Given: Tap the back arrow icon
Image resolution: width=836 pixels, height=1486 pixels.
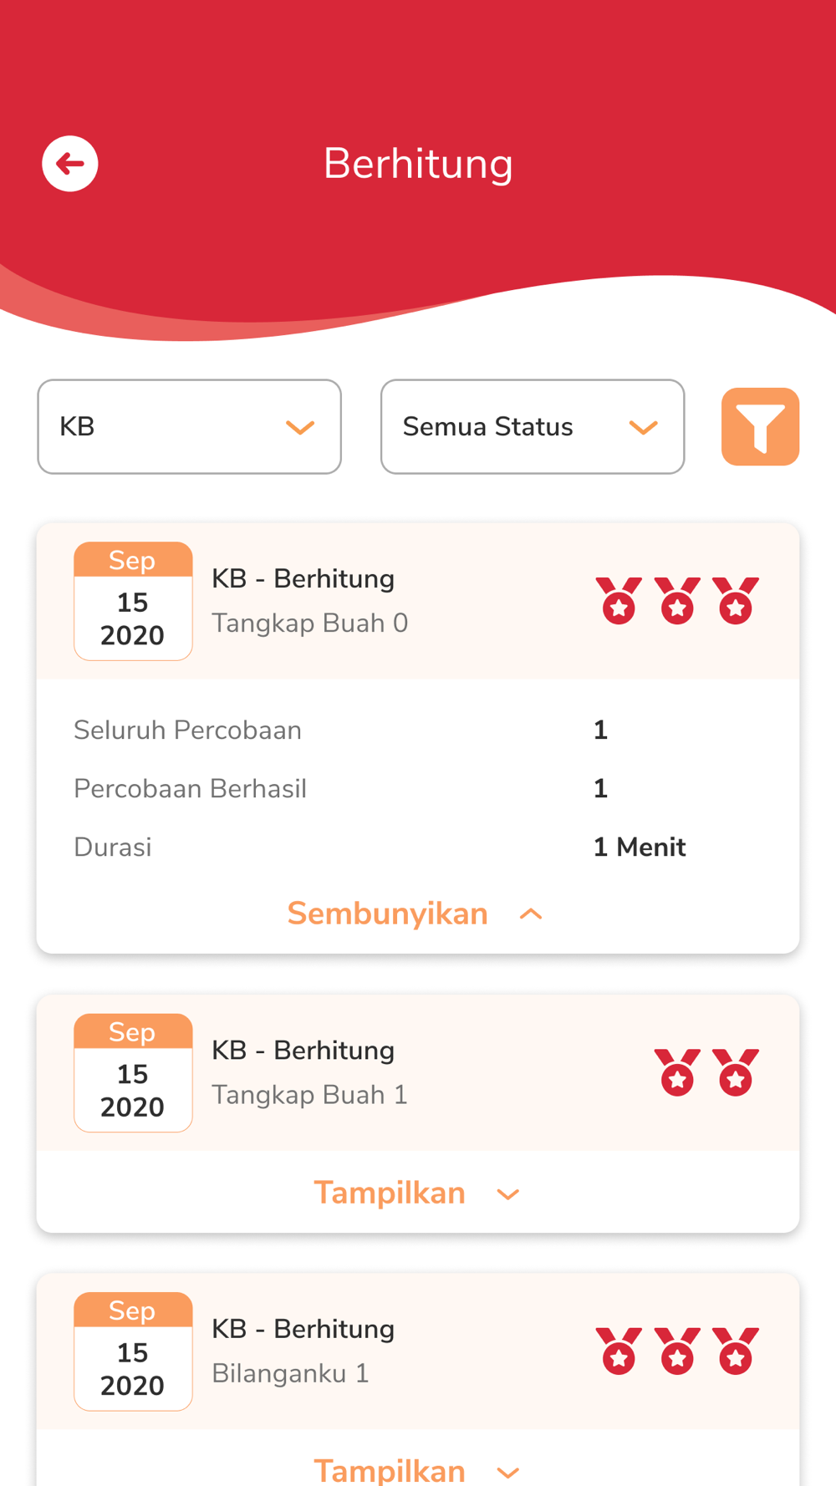Looking at the screenshot, I should coord(70,164).
